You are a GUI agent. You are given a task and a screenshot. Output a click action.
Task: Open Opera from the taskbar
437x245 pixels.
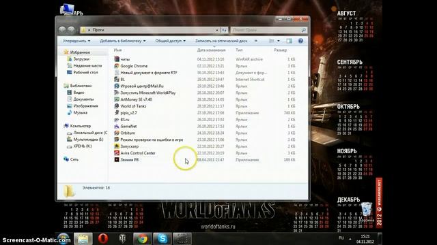click(x=103, y=239)
